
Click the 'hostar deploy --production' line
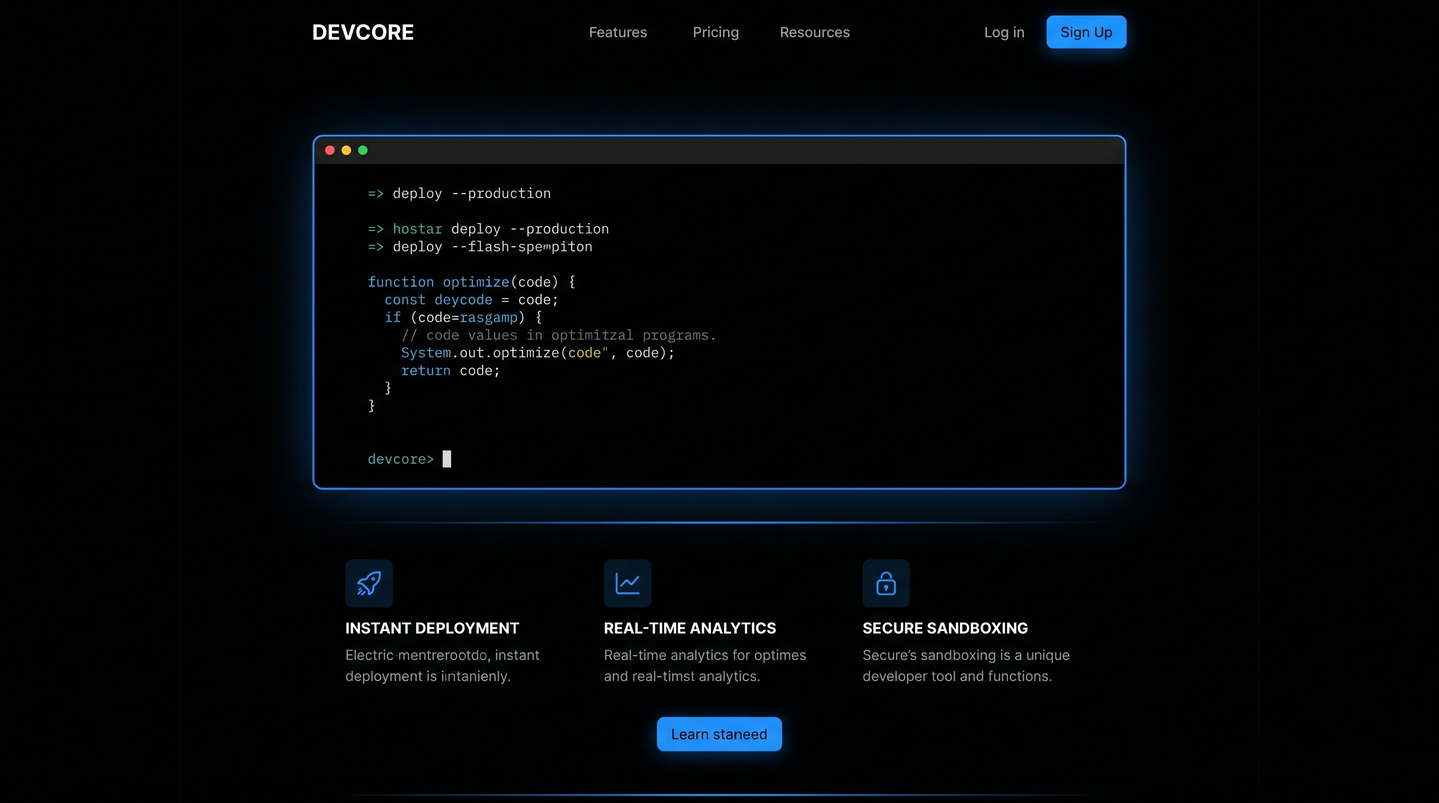pyautogui.click(x=488, y=229)
